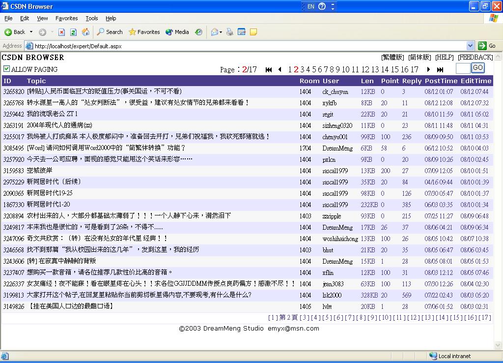The width and height of the screenshot is (503, 363).
Task: Click [1] in the bottom pager
Action: pos(273,317)
